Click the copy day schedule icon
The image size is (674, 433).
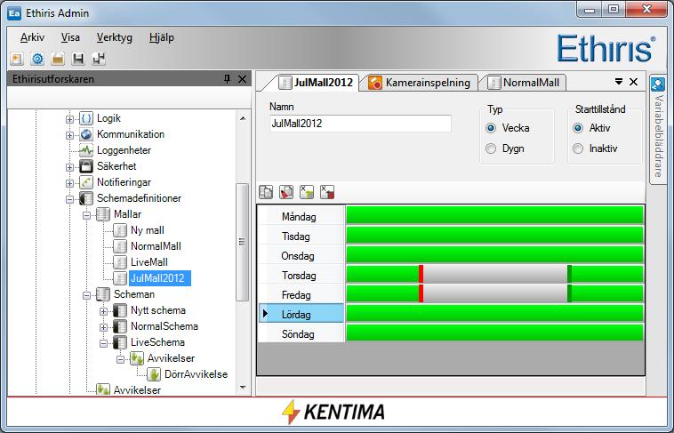[266, 192]
